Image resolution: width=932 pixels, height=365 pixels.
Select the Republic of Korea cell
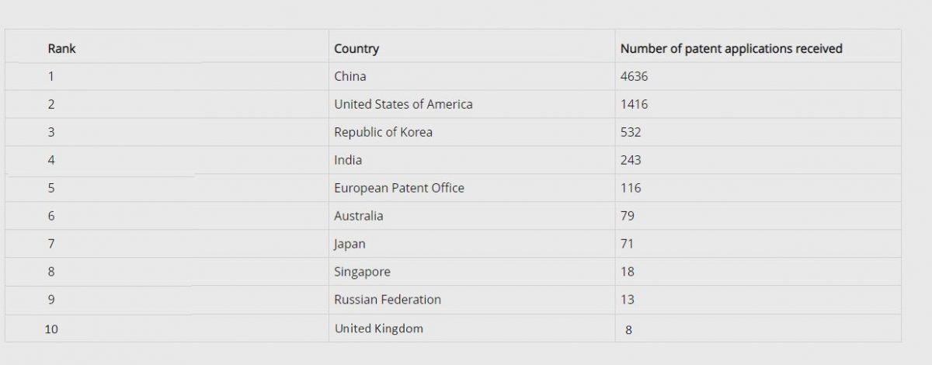(383, 132)
